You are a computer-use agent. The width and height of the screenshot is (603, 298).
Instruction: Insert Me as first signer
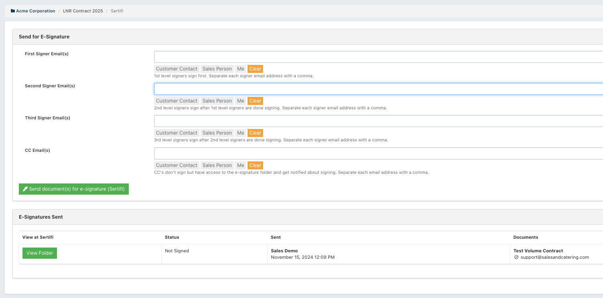(x=240, y=69)
